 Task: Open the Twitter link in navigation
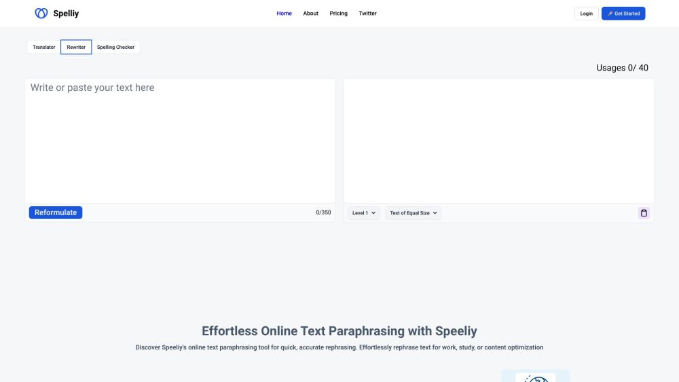367,14
